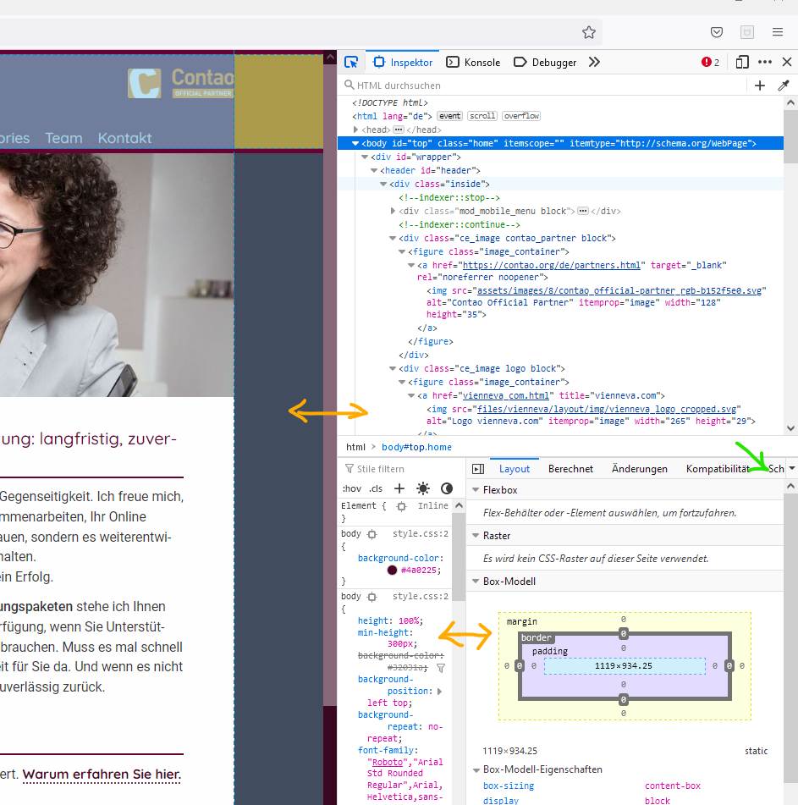Click the plus icon to create new node
This screenshot has height=805, width=798.
(x=760, y=85)
